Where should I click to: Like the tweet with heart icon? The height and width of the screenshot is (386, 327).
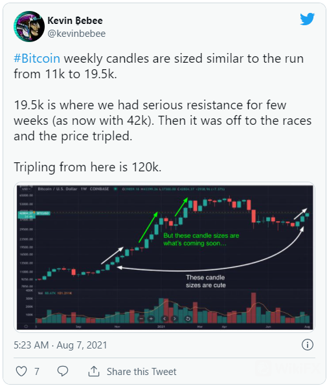[21, 371]
